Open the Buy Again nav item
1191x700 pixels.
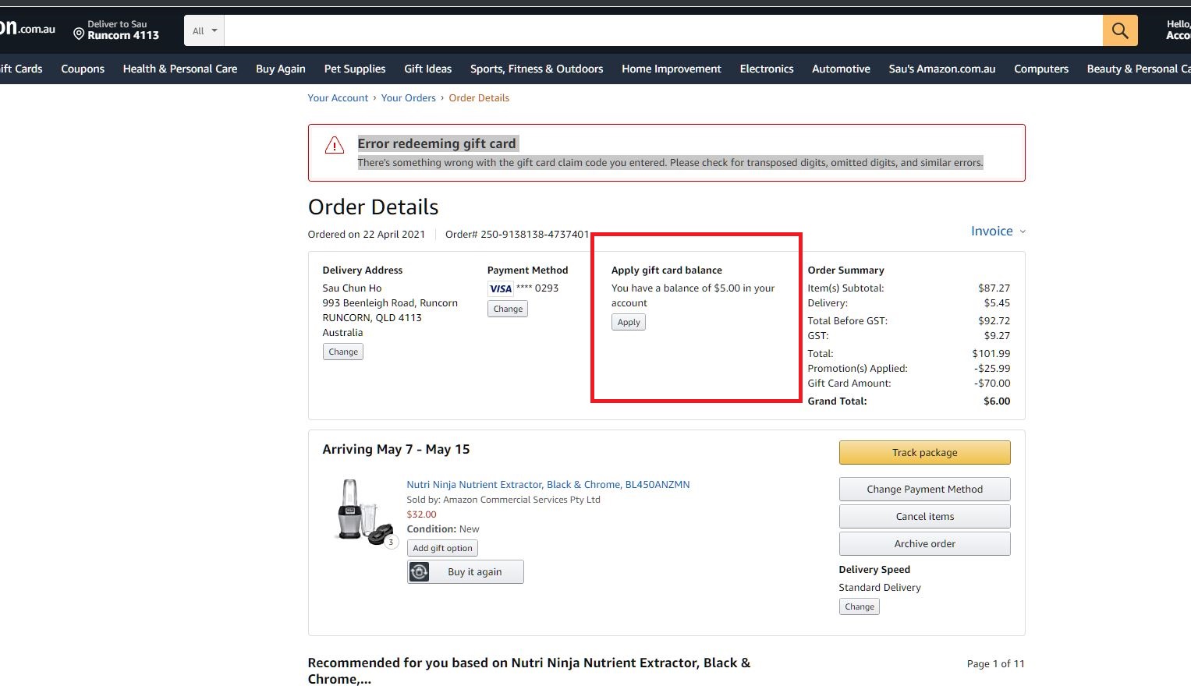281,69
